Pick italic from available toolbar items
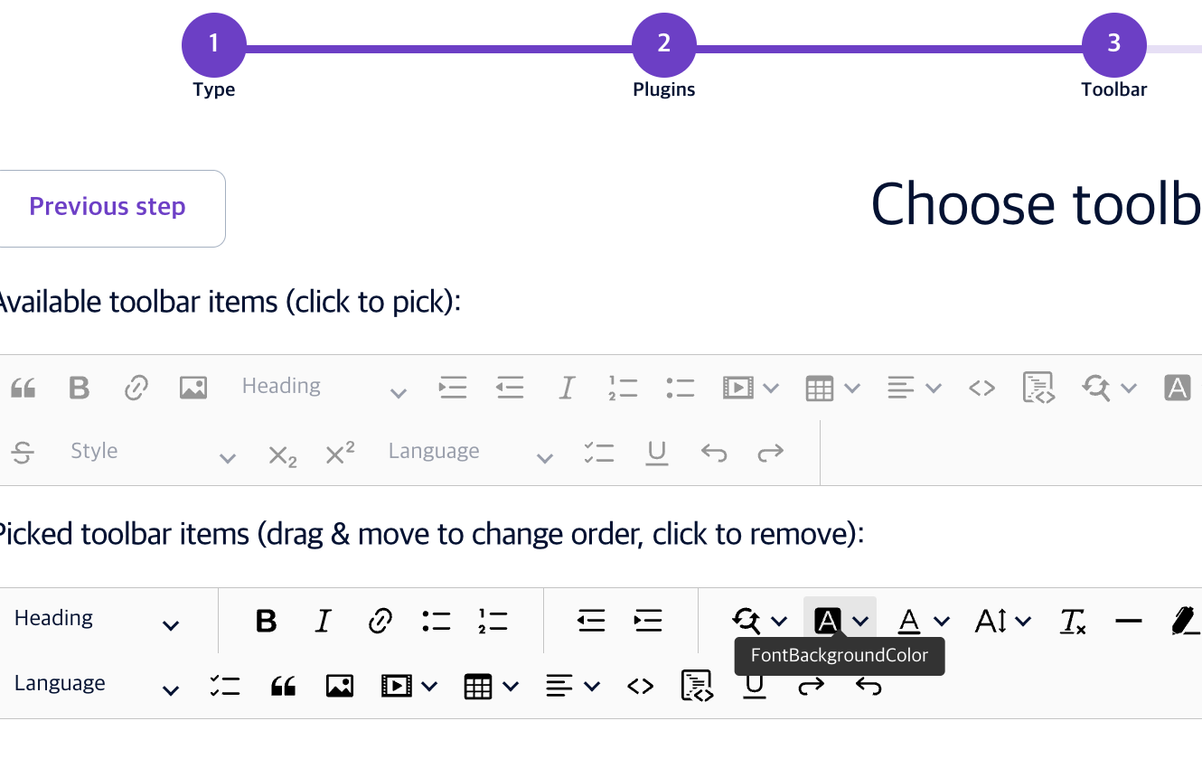Image resolution: width=1202 pixels, height=777 pixels. click(567, 388)
